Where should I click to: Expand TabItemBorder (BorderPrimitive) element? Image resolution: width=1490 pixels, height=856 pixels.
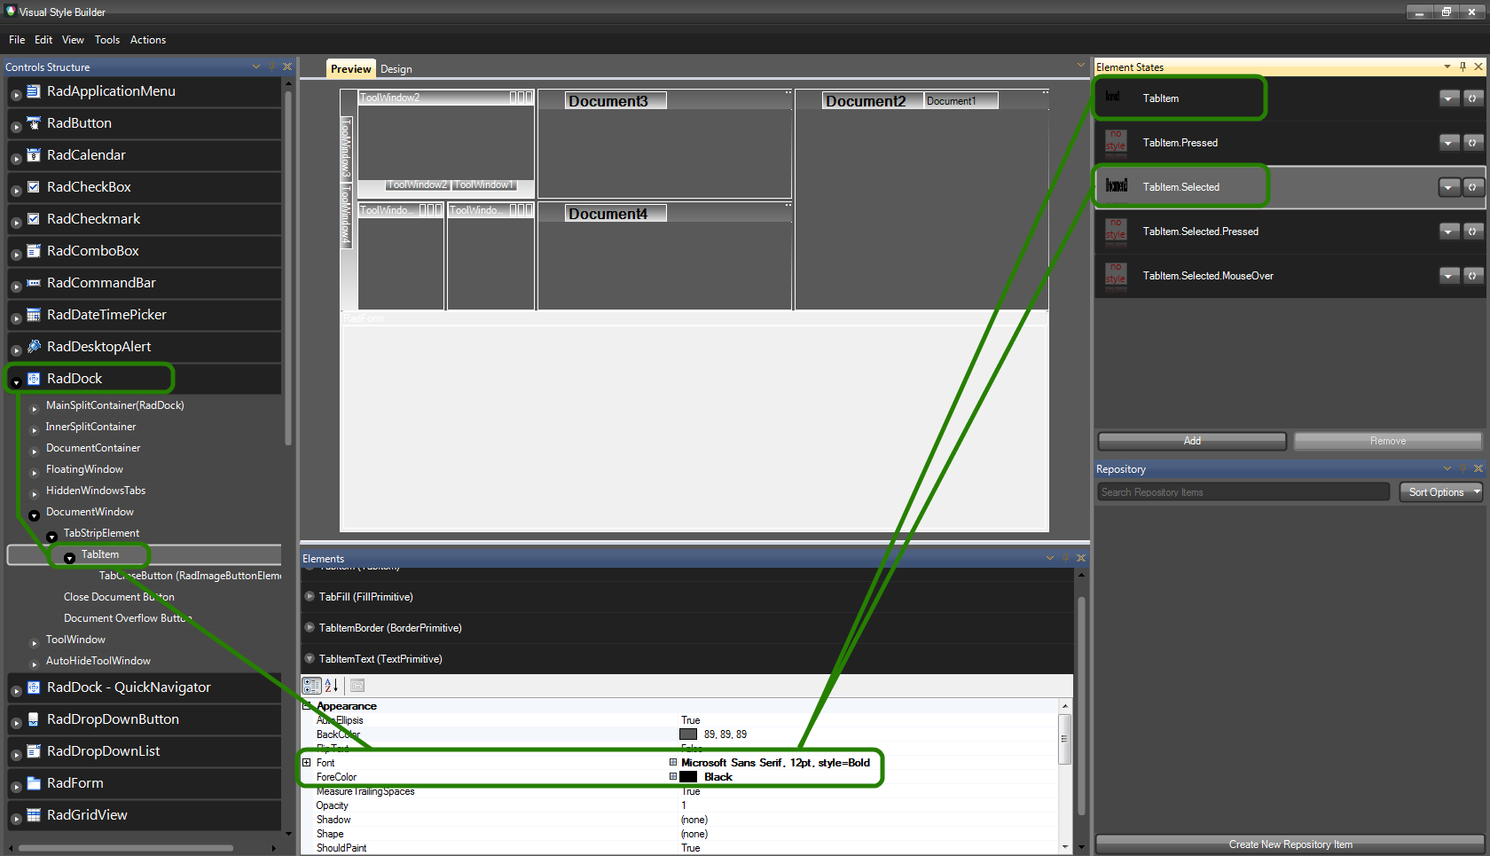pyautogui.click(x=310, y=627)
